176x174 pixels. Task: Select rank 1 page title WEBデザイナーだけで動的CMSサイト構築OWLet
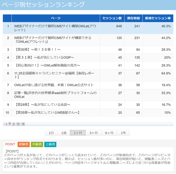[55, 28]
